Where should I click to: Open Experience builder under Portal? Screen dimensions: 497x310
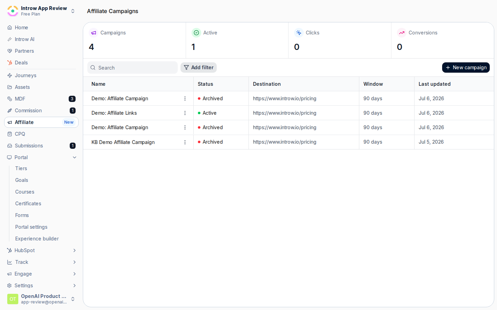click(37, 239)
